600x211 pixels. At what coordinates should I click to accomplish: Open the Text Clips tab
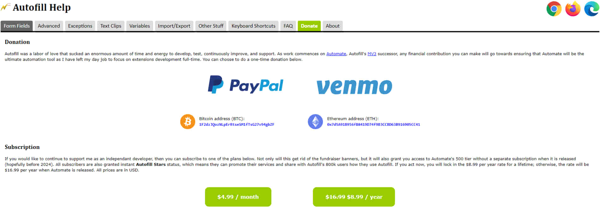pyautogui.click(x=111, y=26)
